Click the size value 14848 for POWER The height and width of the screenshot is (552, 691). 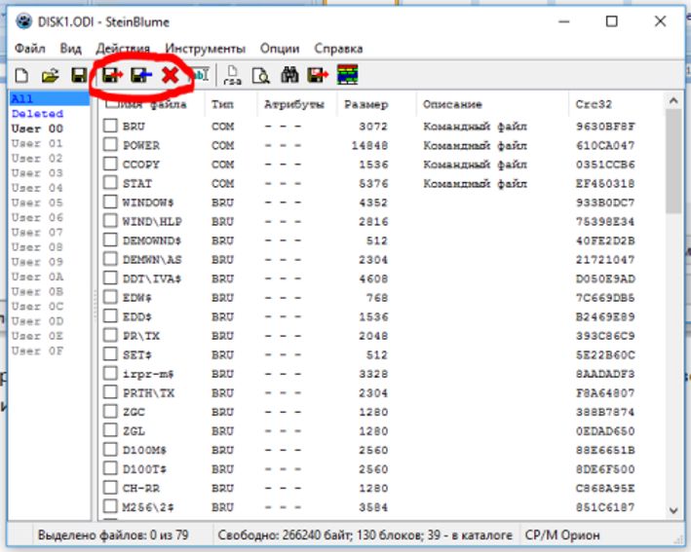tap(369, 145)
